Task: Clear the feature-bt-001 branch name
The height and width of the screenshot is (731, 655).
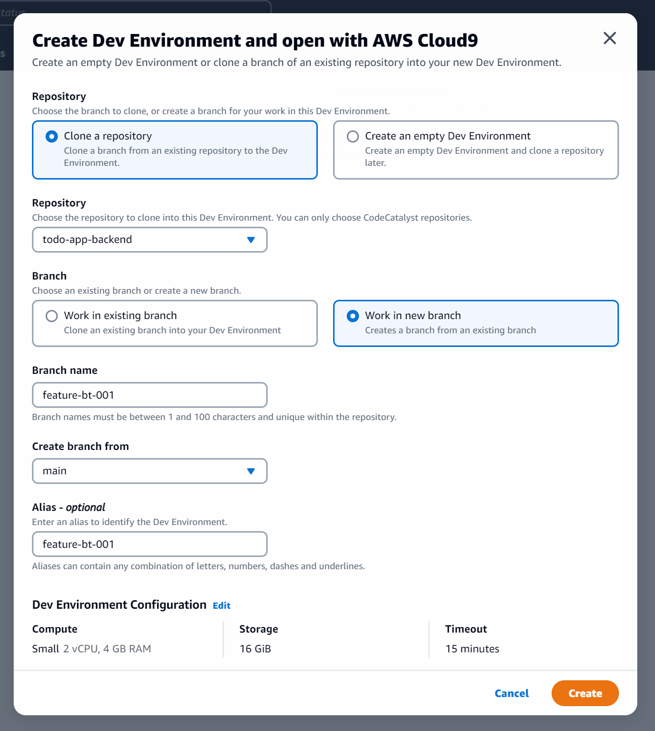Action: 149,395
